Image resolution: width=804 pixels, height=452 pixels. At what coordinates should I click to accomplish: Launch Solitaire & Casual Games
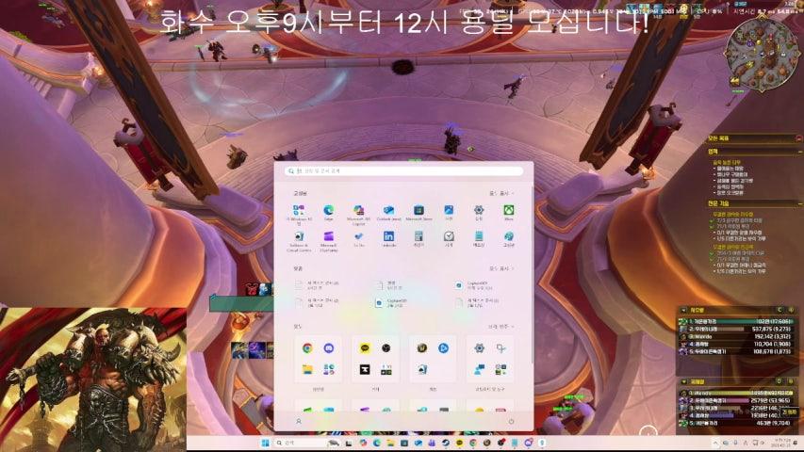click(299, 237)
